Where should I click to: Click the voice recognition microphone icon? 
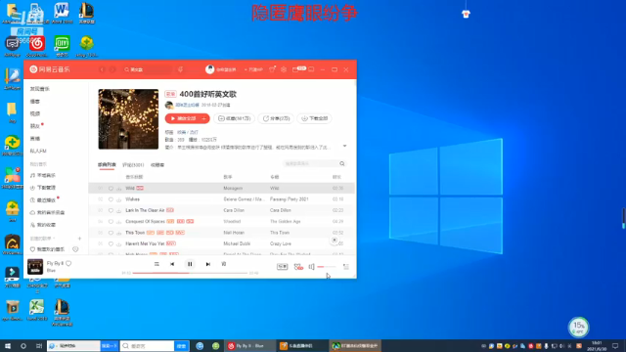[x=180, y=69]
